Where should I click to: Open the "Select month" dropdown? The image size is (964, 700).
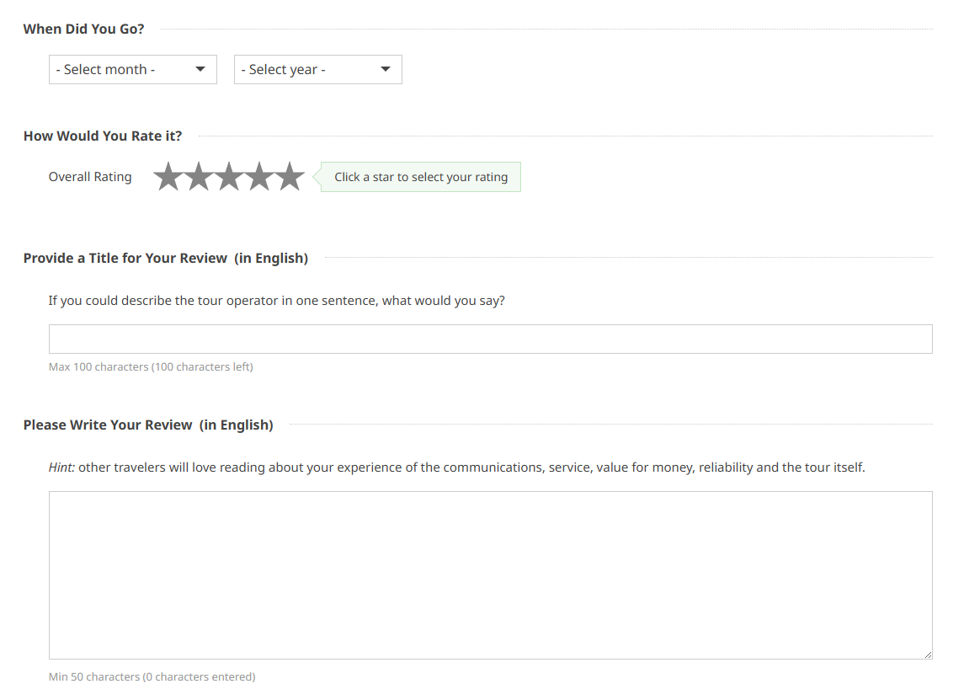pyautogui.click(x=133, y=70)
